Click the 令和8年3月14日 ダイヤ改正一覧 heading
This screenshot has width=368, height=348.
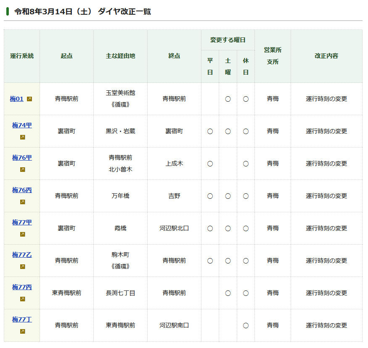tap(82, 12)
